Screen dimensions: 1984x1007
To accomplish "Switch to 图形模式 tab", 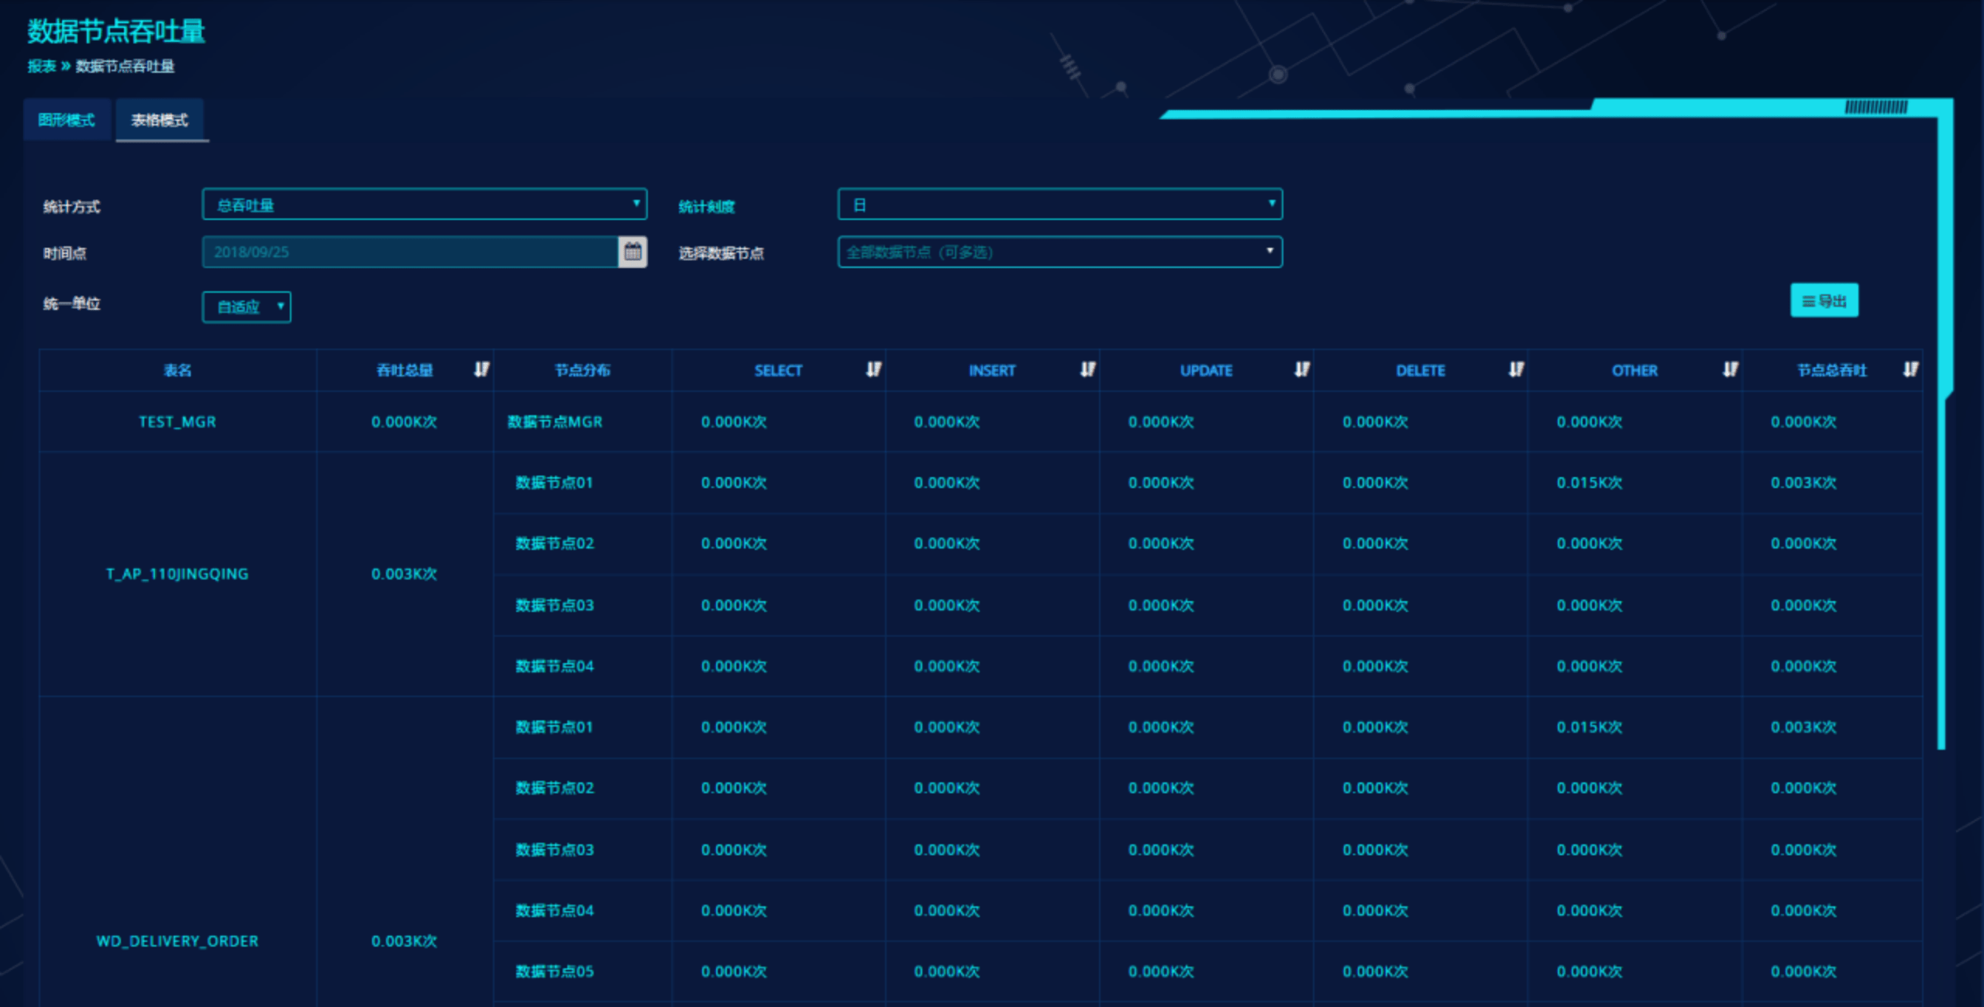I will (67, 120).
